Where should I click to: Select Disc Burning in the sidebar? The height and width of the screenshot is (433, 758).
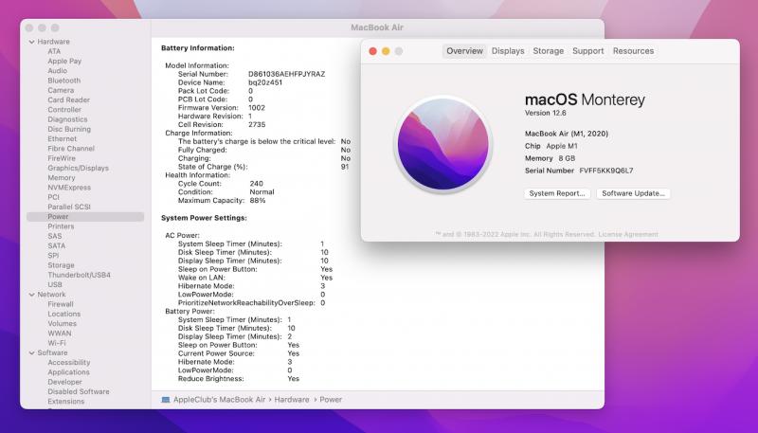coord(69,129)
